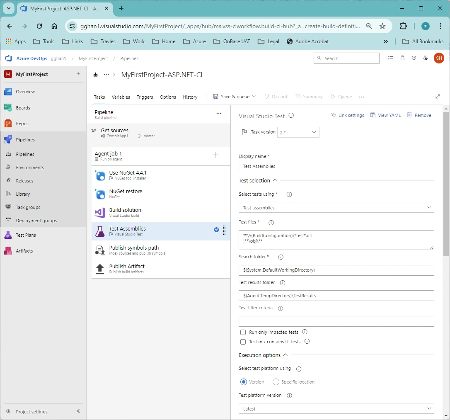
Task: Select the Specific location radio button
Action: pos(276,382)
